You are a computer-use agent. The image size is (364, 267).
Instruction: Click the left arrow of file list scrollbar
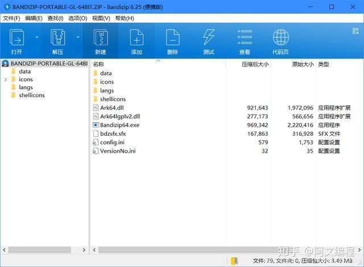[94, 250]
